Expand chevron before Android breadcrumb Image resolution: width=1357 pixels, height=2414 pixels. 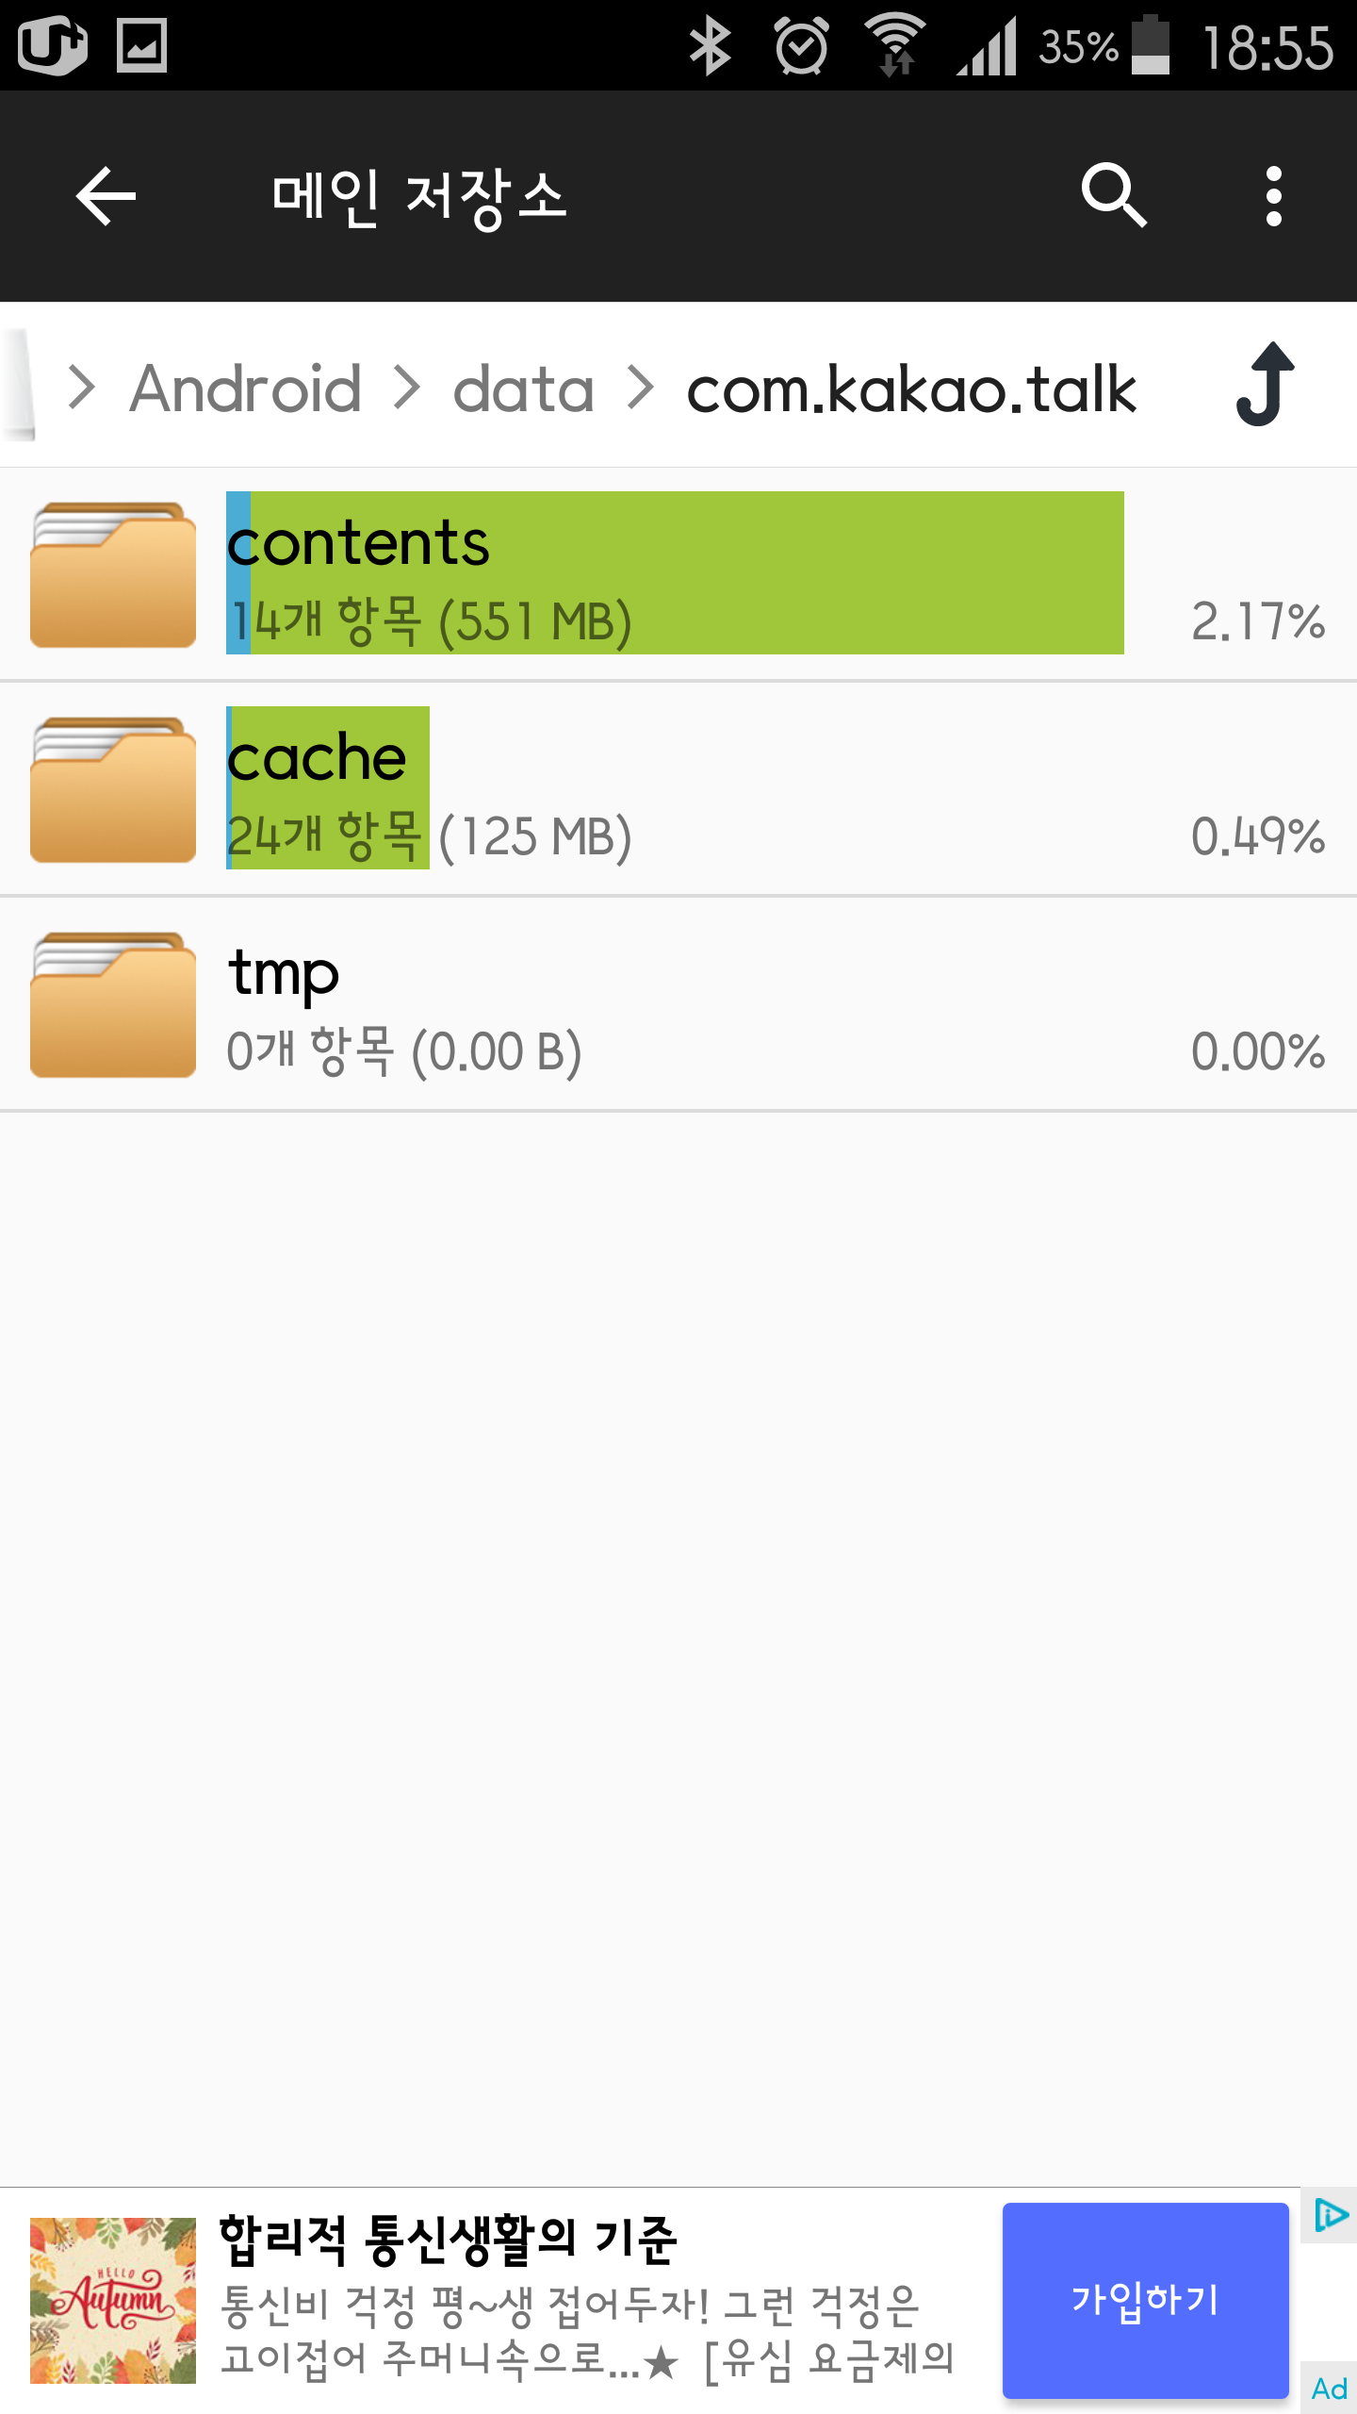coord(83,388)
